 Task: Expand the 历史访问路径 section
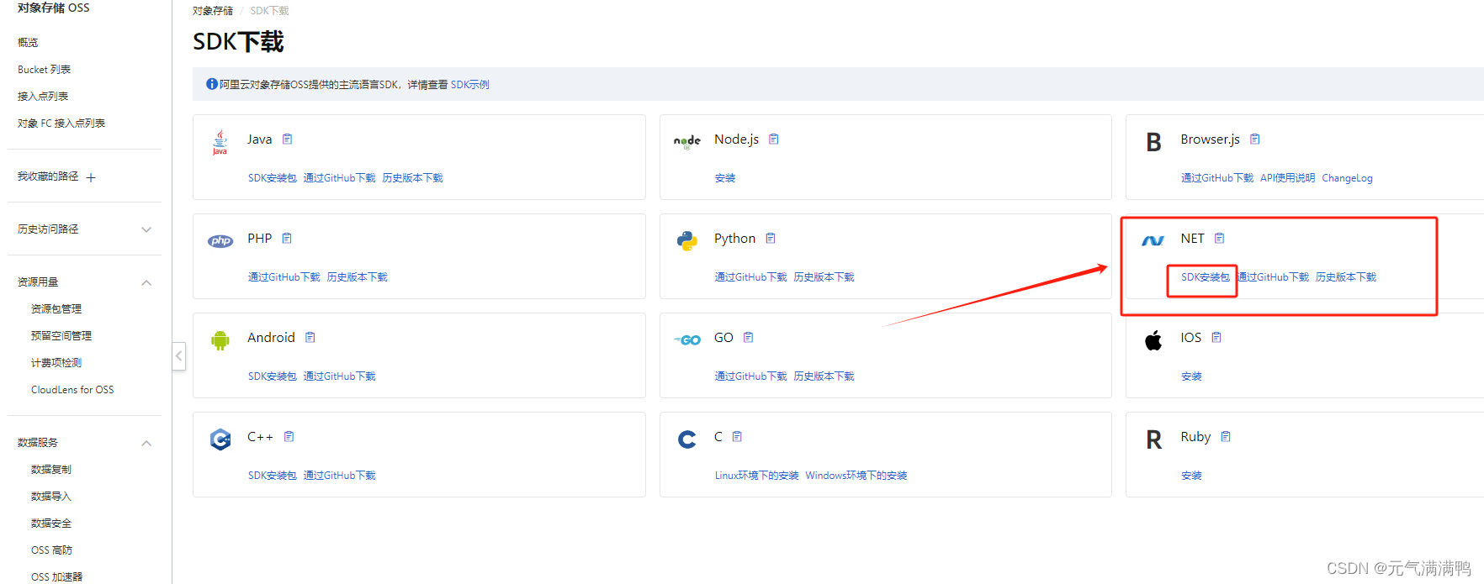pyautogui.click(x=146, y=229)
